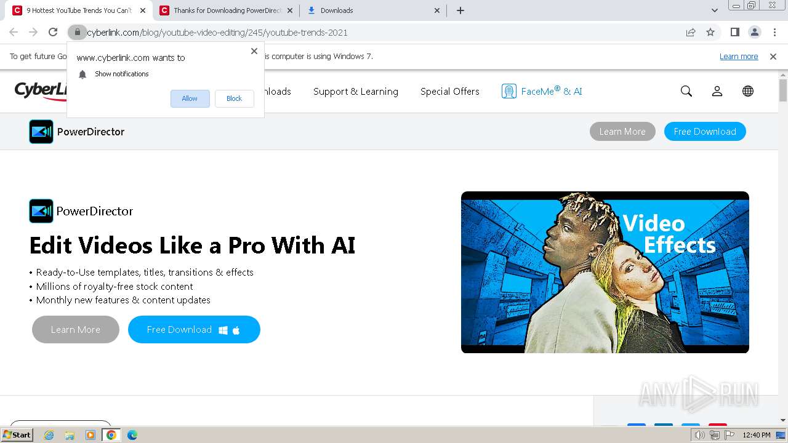
Task: Open the Chrome profile avatar
Action: (x=754, y=33)
